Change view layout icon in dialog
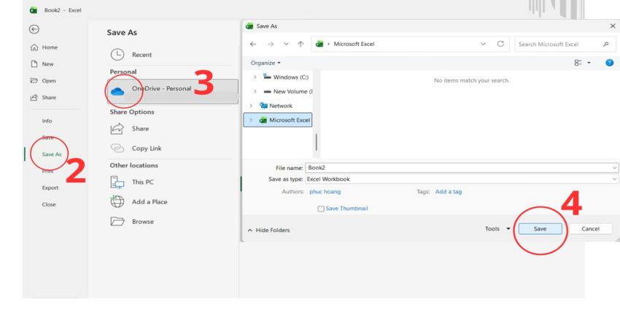The width and height of the screenshot is (620, 310). click(x=578, y=63)
